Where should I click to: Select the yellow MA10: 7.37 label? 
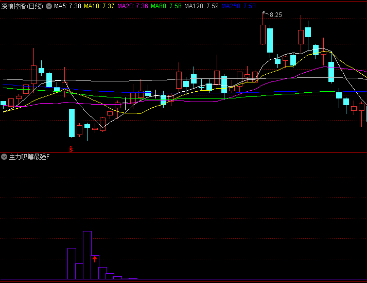point(99,6)
